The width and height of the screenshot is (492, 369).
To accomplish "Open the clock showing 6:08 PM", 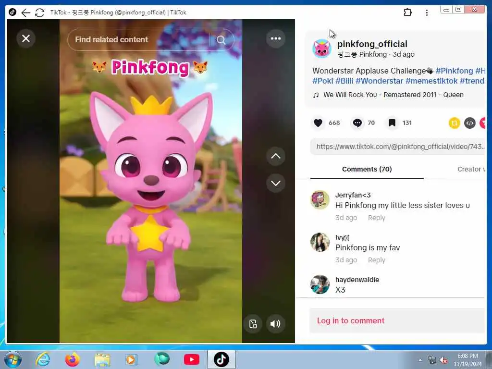I will (467, 360).
